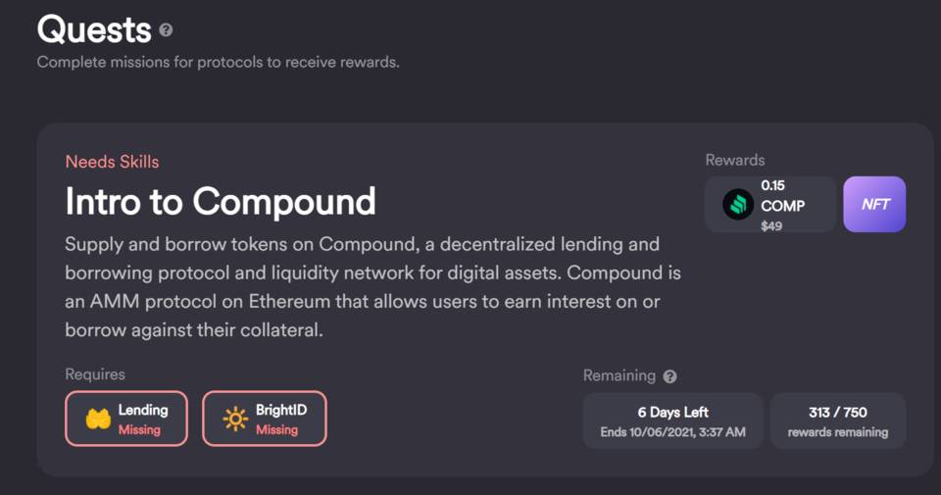Click the help icon next to Remaining
This screenshot has height=495, width=941.
pos(669,376)
